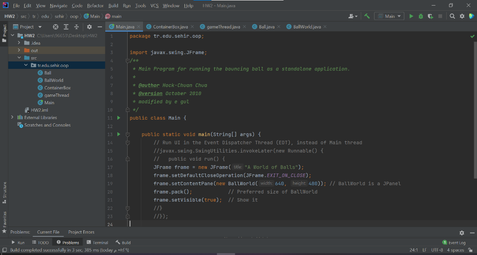This screenshot has width=477, height=255.
Task: Collapse the HW2 project root node
Action: 13,35
